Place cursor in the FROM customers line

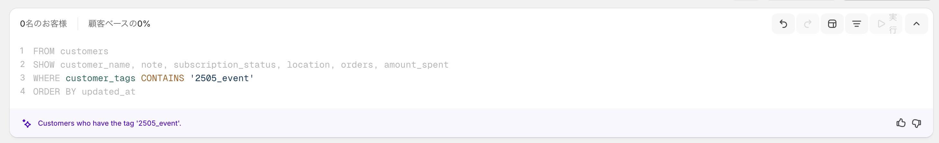tap(71, 51)
